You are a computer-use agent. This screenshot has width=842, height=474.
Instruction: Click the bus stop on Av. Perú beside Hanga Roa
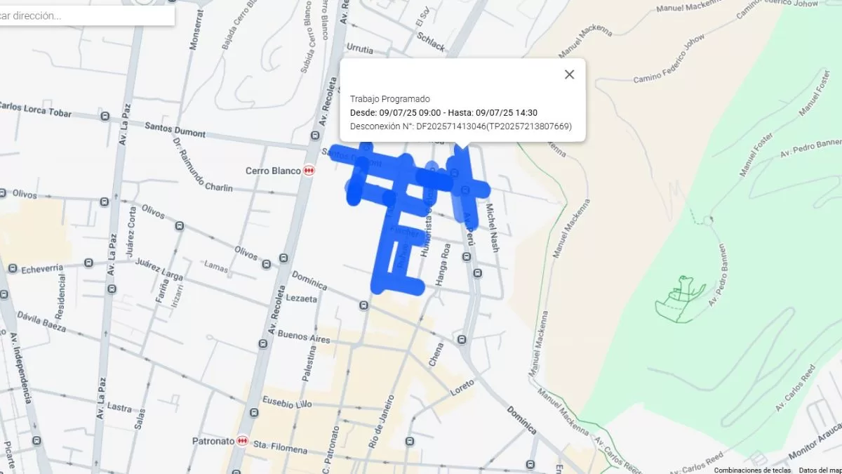pyautogui.click(x=467, y=257)
